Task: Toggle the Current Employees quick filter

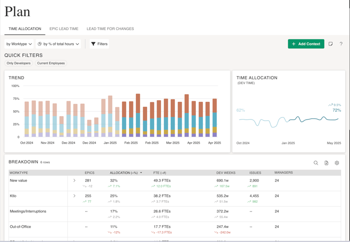Action: [51, 63]
